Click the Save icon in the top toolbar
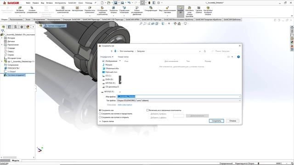 (115, 3)
